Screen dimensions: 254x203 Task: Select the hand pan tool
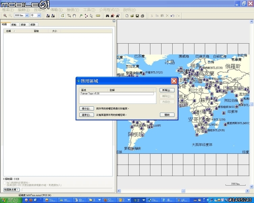pyautogui.click(x=74, y=16)
